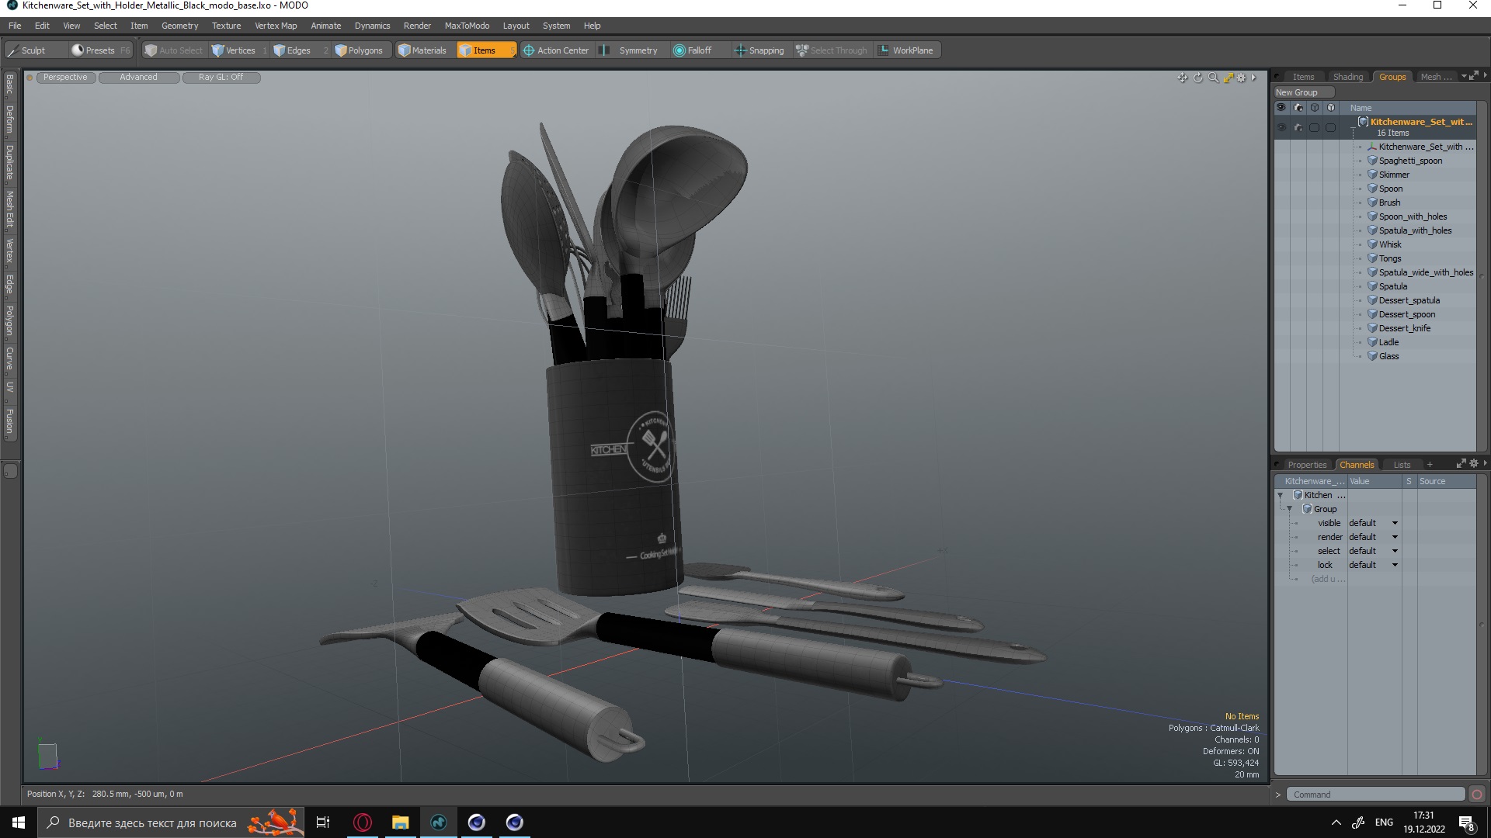Open the Advanced shading style dropdown
The width and height of the screenshot is (1491, 838).
(138, 78)
